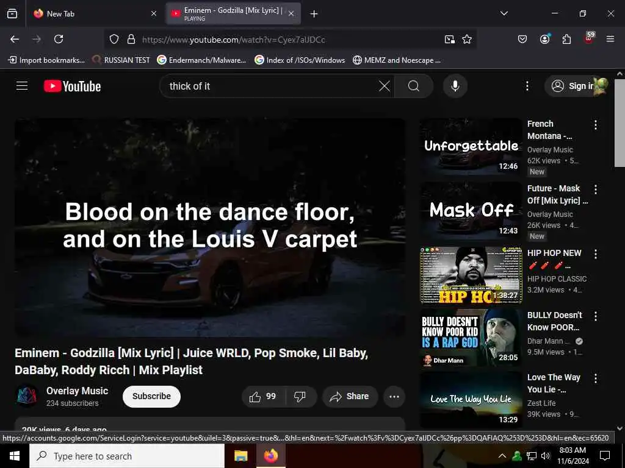
Task: Open options for Love The Way You Lie
Action: coord(596,378)
